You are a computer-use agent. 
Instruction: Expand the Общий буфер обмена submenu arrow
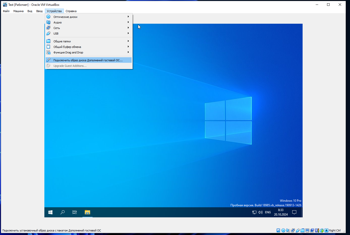[128, 47]
